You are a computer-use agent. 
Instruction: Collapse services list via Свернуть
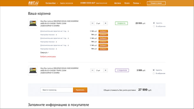pyautogui.click(x=44, y=53)
